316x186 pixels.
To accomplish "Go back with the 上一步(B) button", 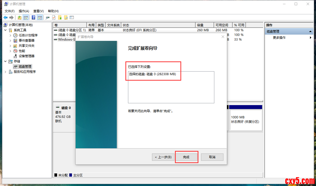I will click(163, 157).
